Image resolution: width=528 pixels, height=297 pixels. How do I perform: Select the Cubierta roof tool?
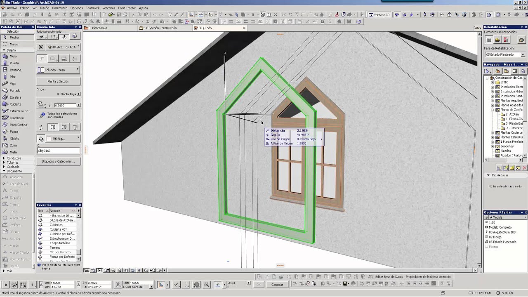17,104
